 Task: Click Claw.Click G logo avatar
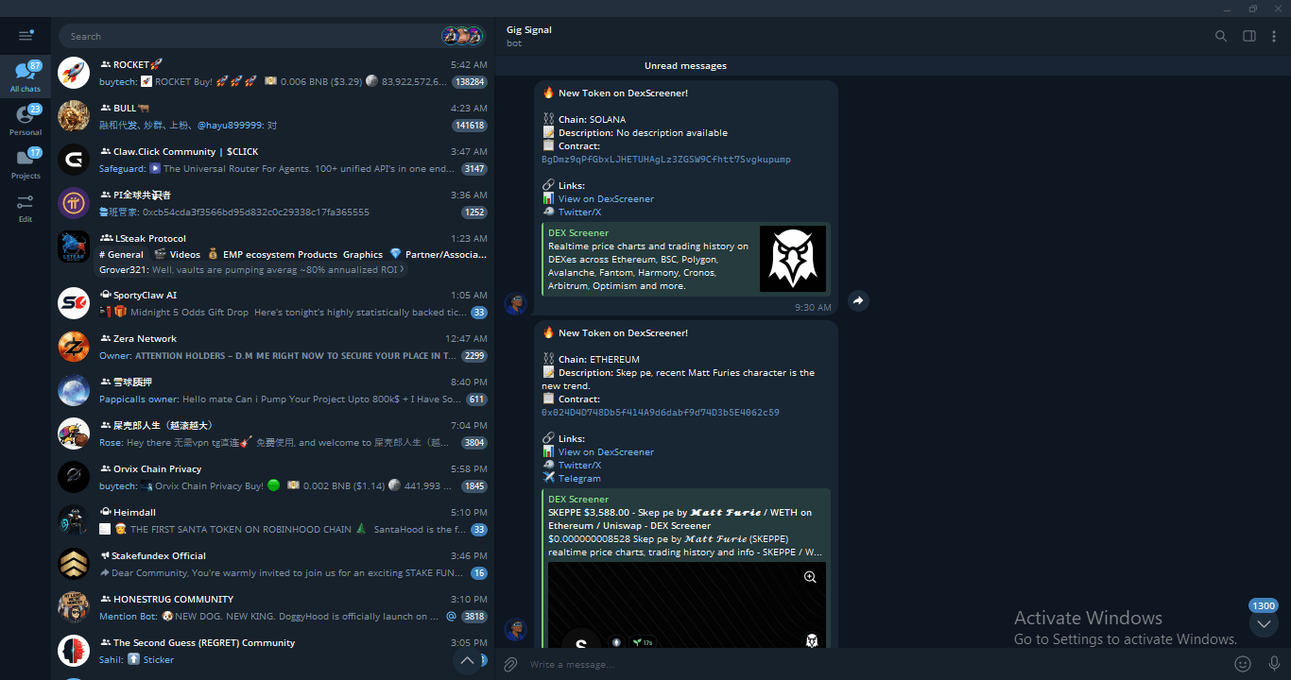point(74,160)
